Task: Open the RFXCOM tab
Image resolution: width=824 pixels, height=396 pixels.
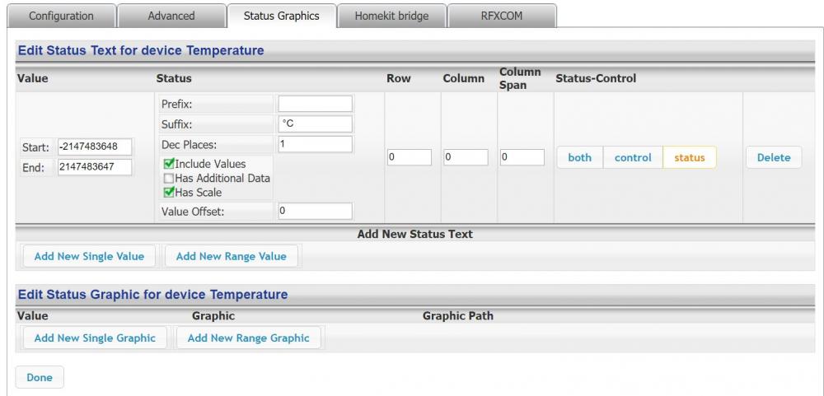Action: [502, 16]
